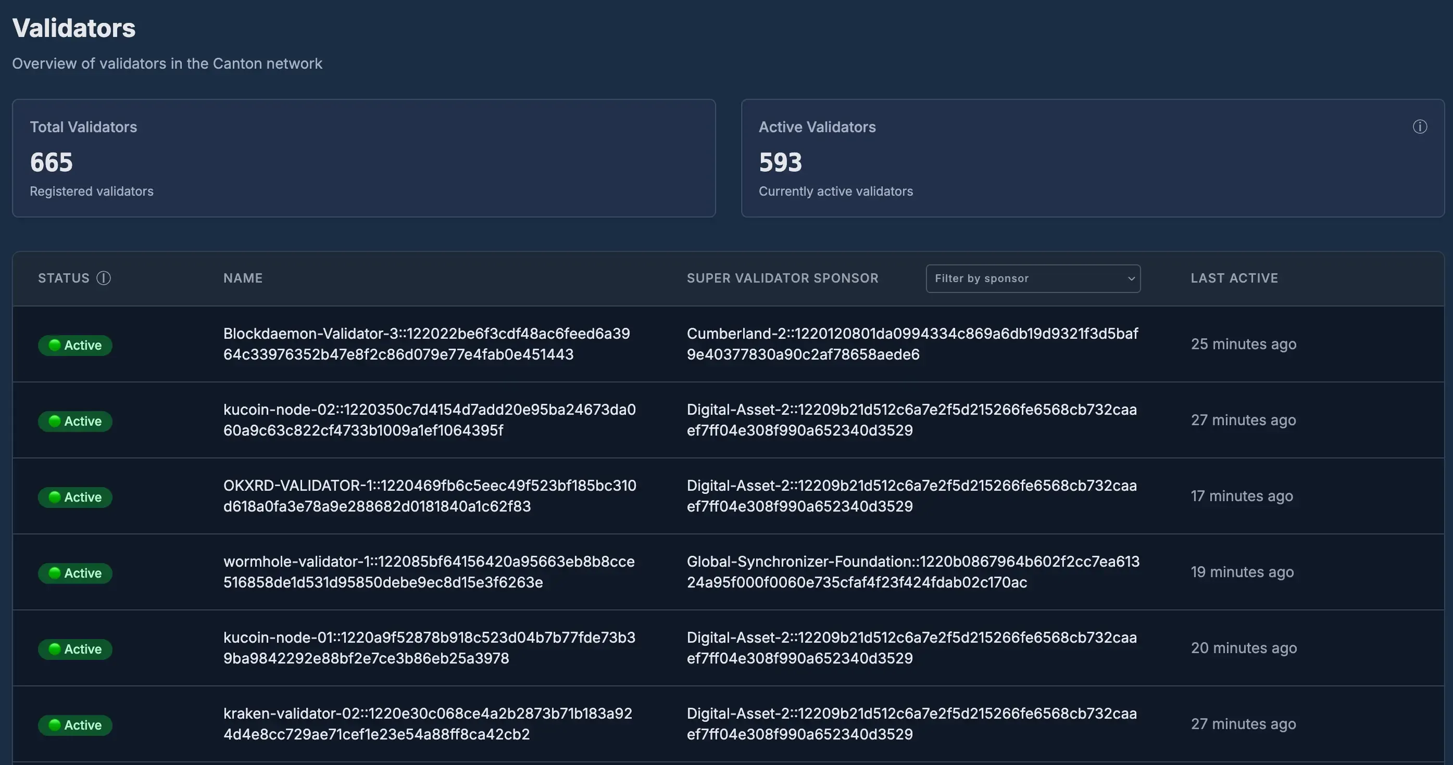1453x765 pixels.
Task: Select the Blockdaemon-Validator-3 validator name
Action: tap(426, 344)
